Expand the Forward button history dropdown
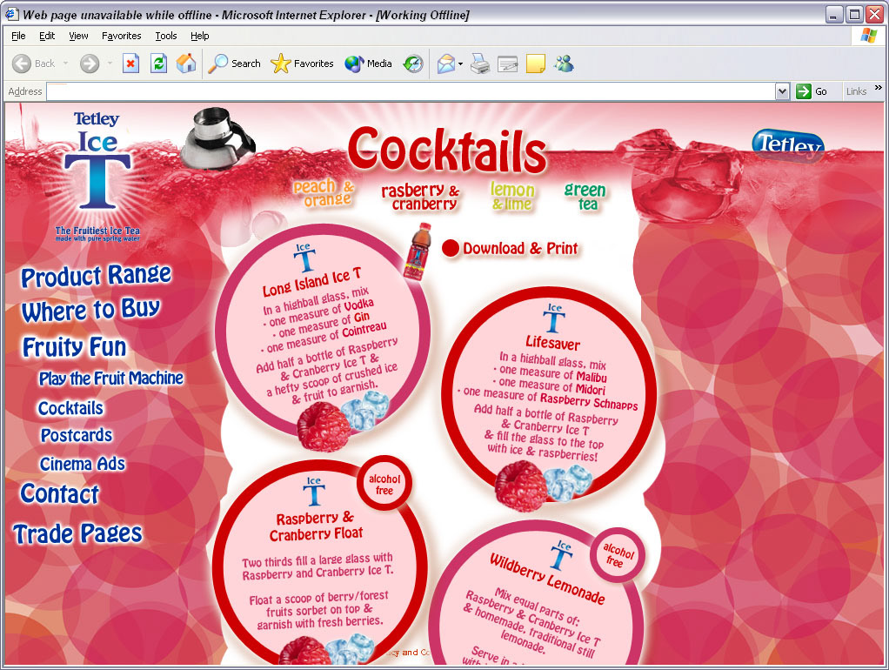This screenshot has width=889, height=670. click(110, 64)
